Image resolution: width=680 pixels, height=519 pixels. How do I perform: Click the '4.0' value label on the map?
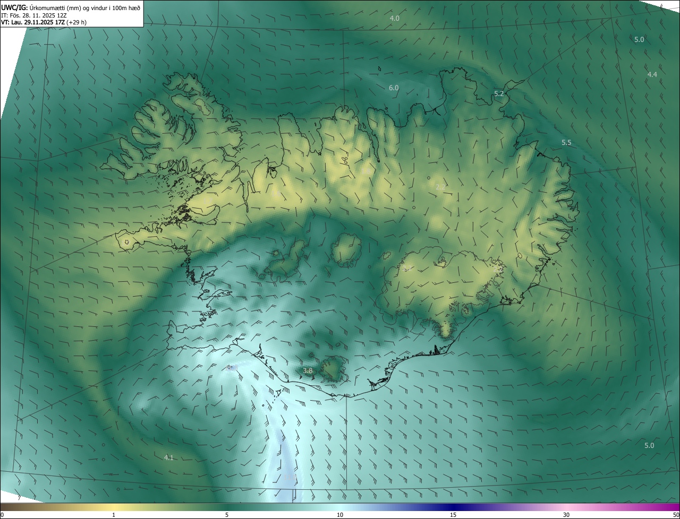pyautogui.click(x=395, y=19)
